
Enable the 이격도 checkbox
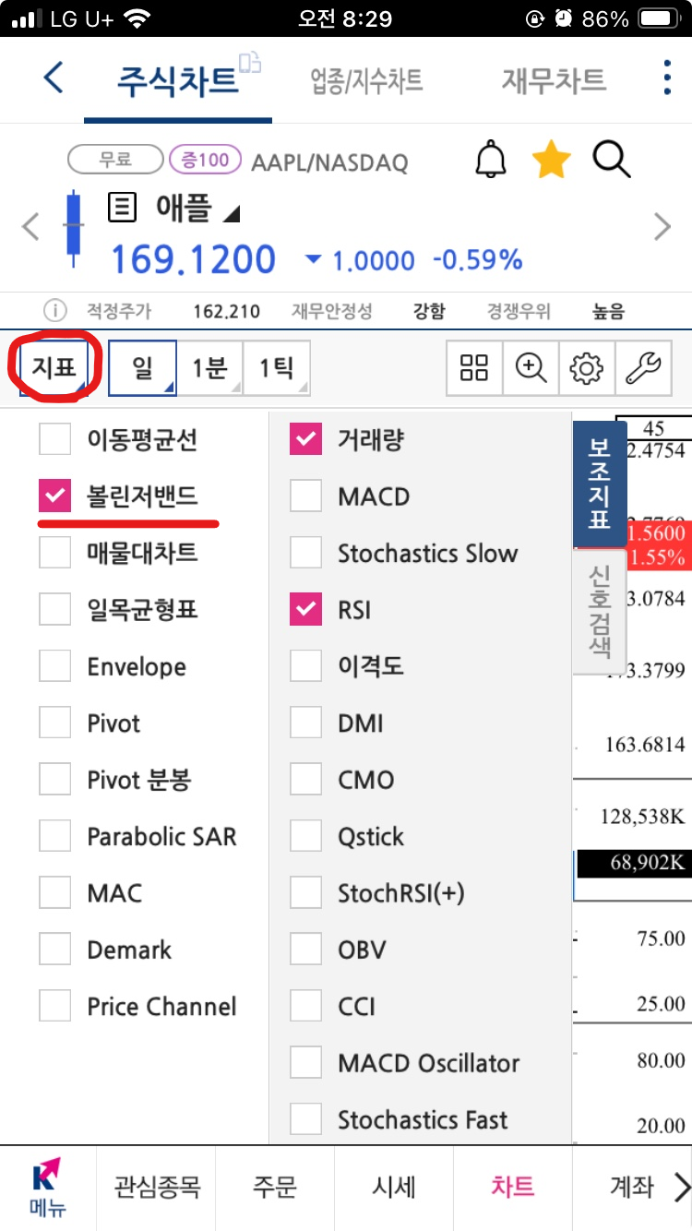coord(306,665)
